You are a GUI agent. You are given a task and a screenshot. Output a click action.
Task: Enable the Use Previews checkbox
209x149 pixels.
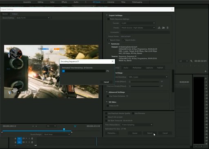click(133, 113)
